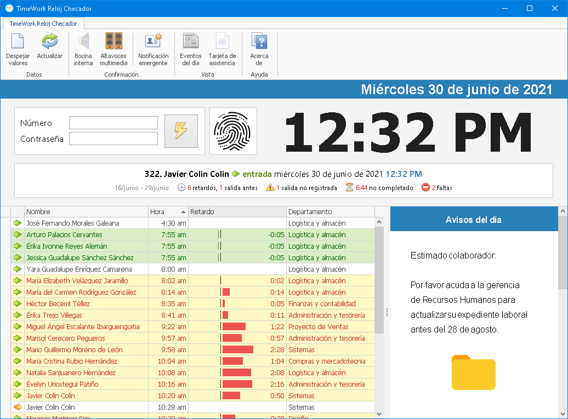Open Eventos del día view
Viewport: 568px width, 419px height.
coord(190,42)
